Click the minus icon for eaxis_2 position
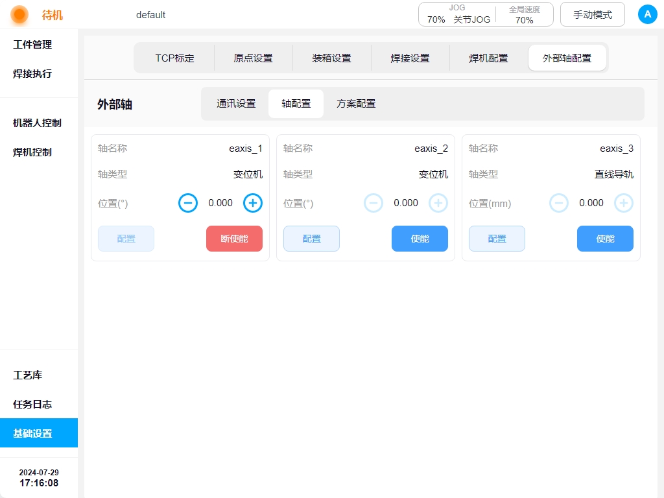This screenshot has width=664, height=498. (x=373, y=203)
